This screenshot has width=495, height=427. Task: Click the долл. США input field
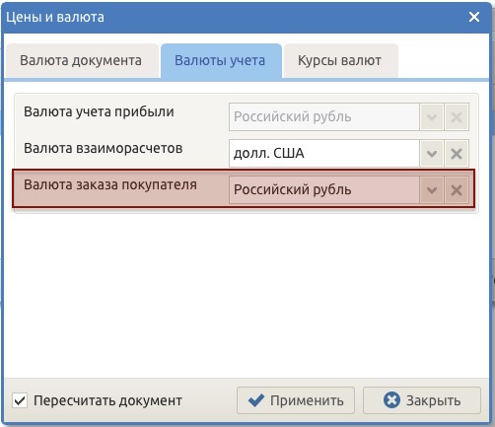[324, 154]
